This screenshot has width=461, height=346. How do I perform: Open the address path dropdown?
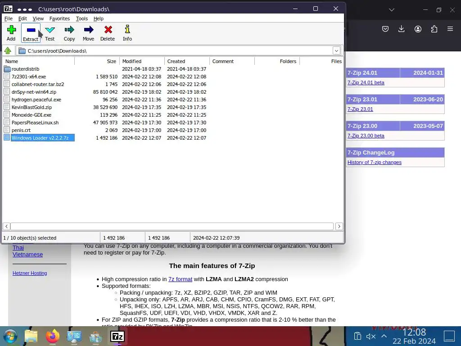[336, 50]
